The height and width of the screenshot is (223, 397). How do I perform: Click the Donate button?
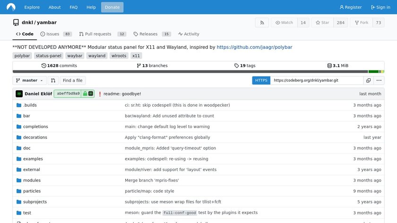tap(112, 7)
